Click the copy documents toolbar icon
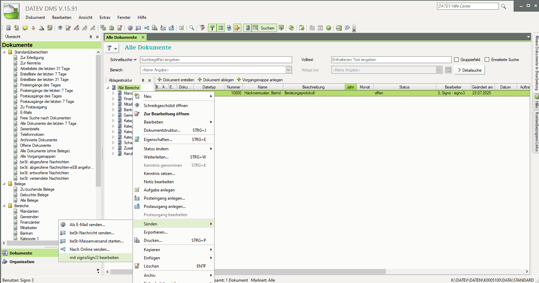 coord(103,28)
